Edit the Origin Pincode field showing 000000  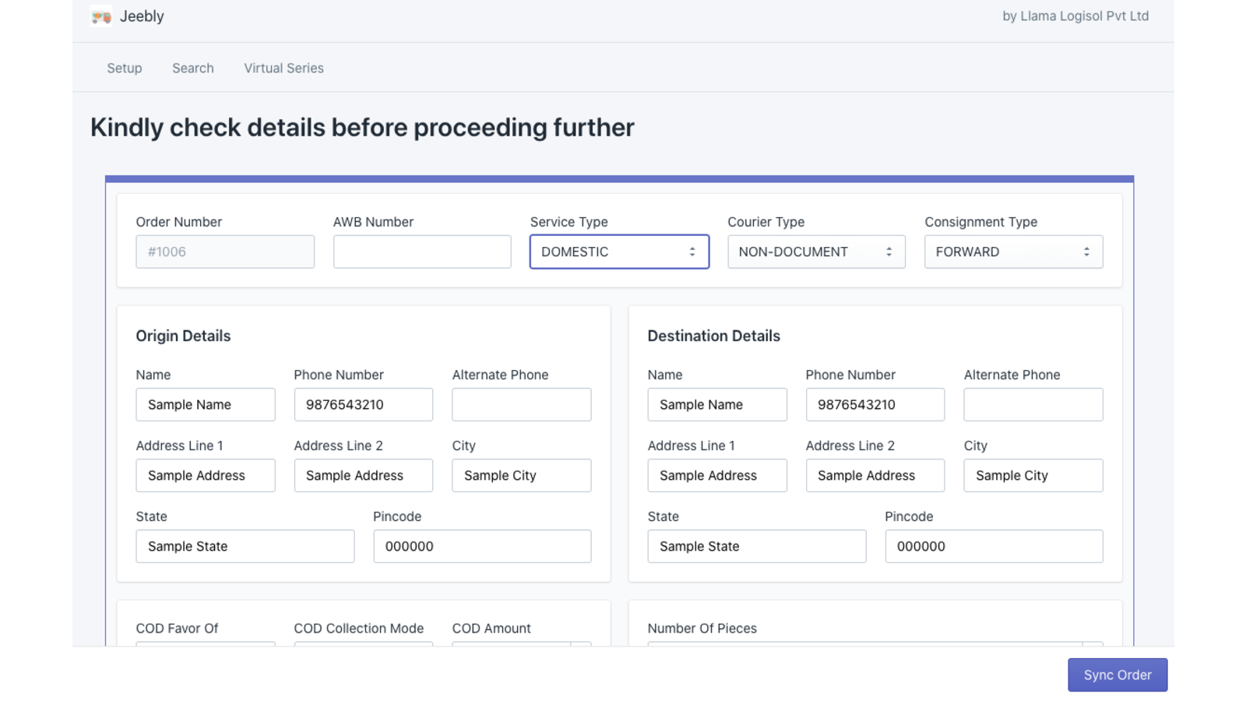tap(481, 546)
